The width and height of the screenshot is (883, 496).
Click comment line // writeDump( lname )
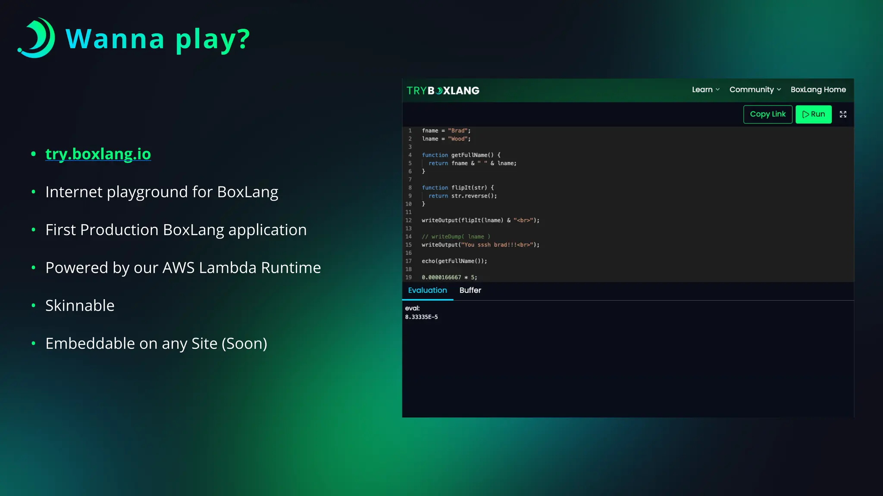coord(456,237)
